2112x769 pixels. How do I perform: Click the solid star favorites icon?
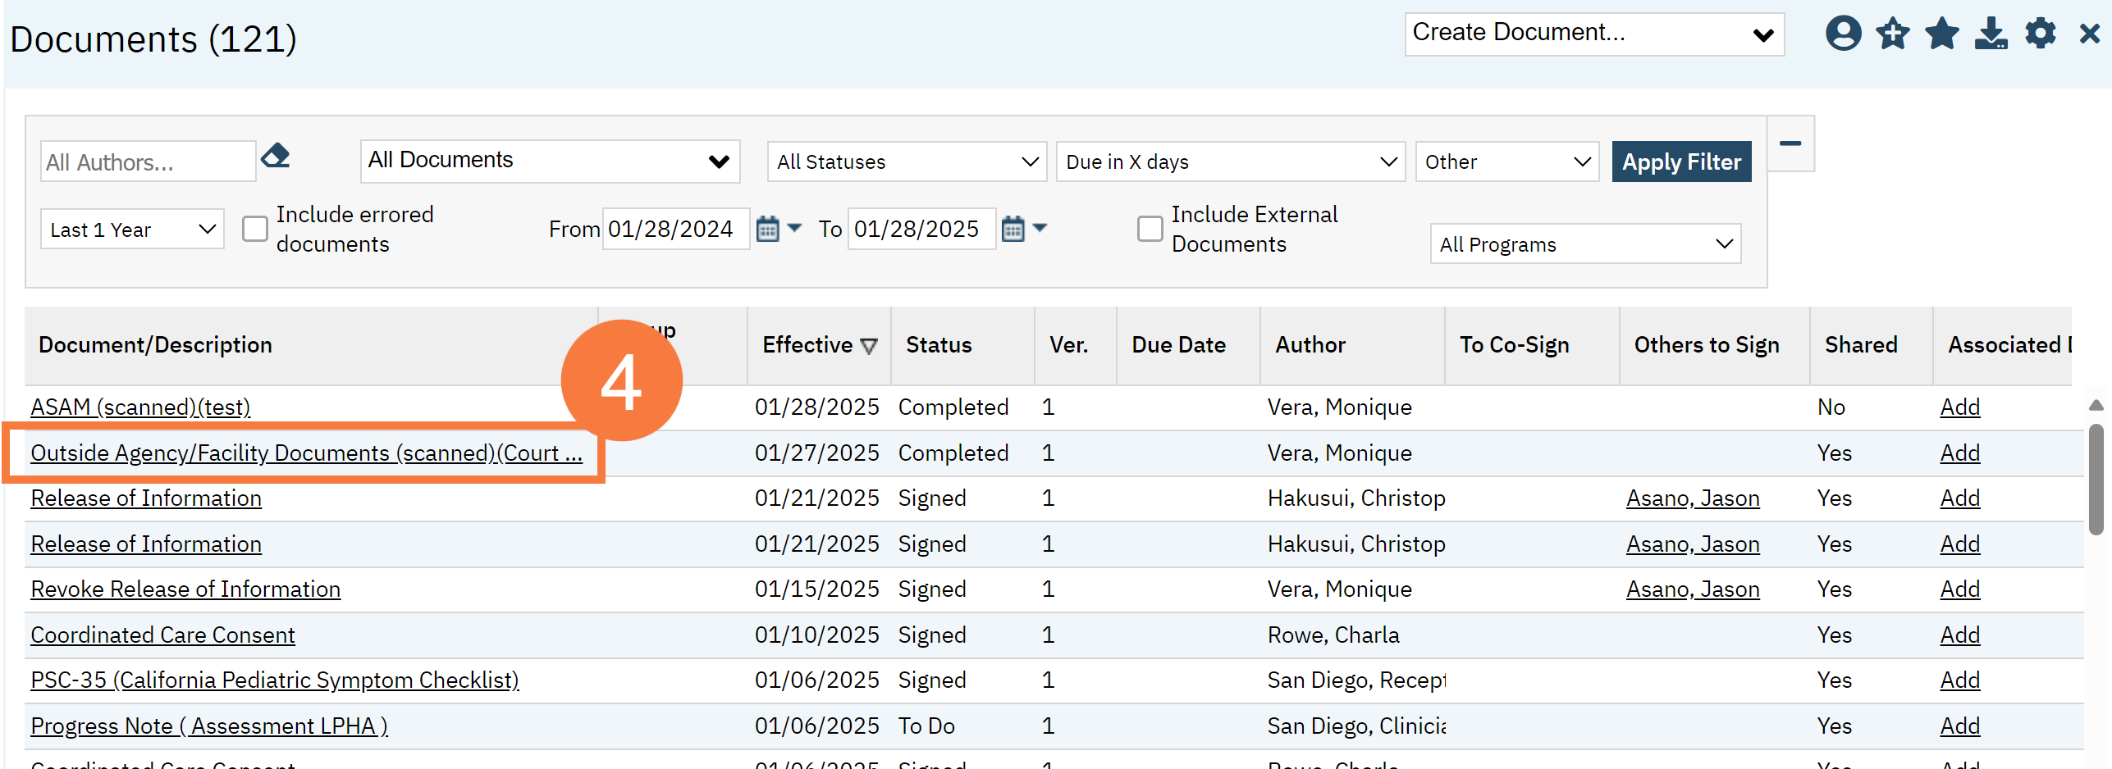click(1941, 34)
